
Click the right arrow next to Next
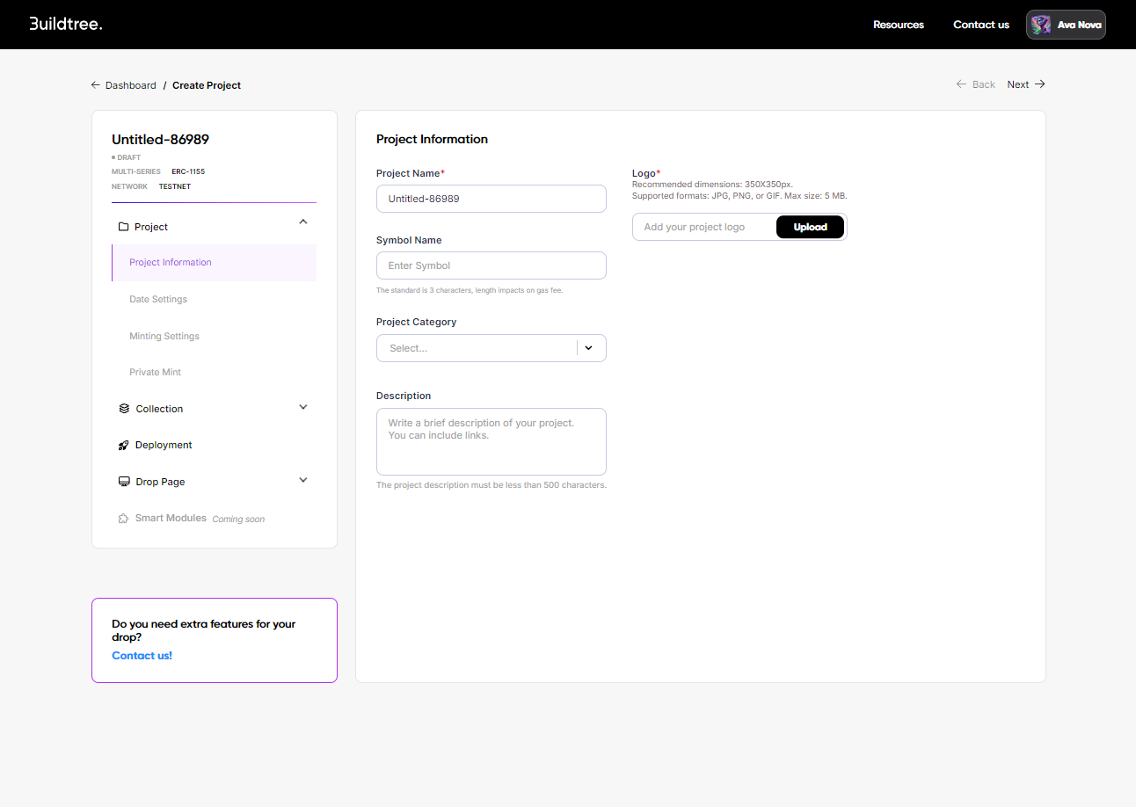(1040, 84)
